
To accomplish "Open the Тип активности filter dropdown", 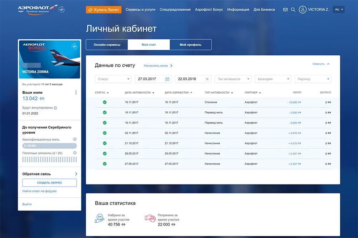I will (233, 79).
